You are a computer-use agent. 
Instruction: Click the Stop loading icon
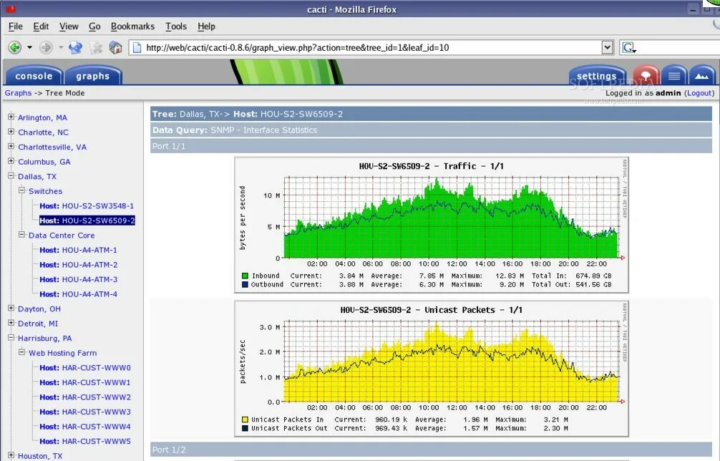[96, 47]
